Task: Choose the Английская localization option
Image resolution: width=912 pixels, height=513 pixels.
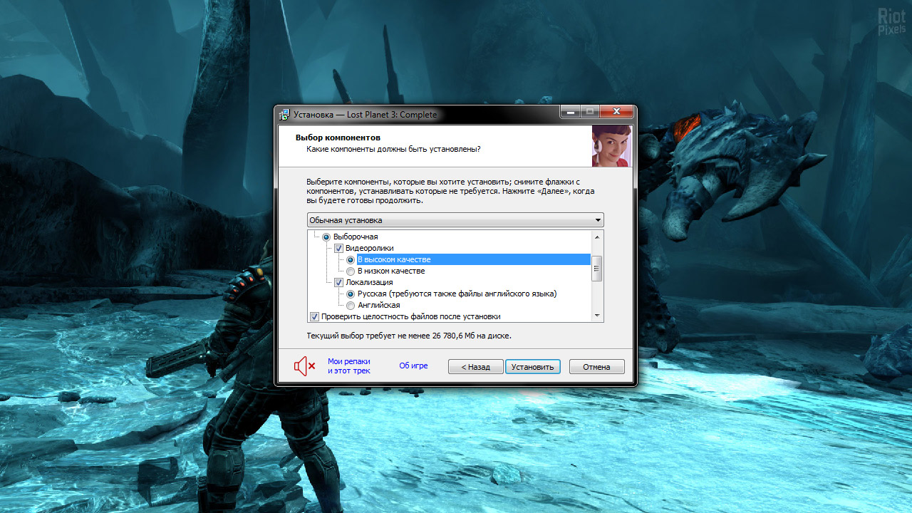Action: [351, 305]
